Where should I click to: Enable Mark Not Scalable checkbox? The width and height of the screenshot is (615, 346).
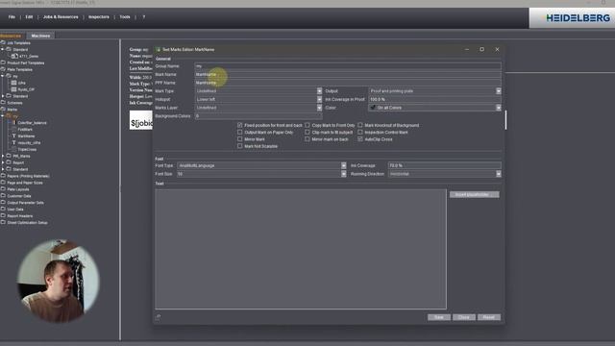[x=239, y=146]
